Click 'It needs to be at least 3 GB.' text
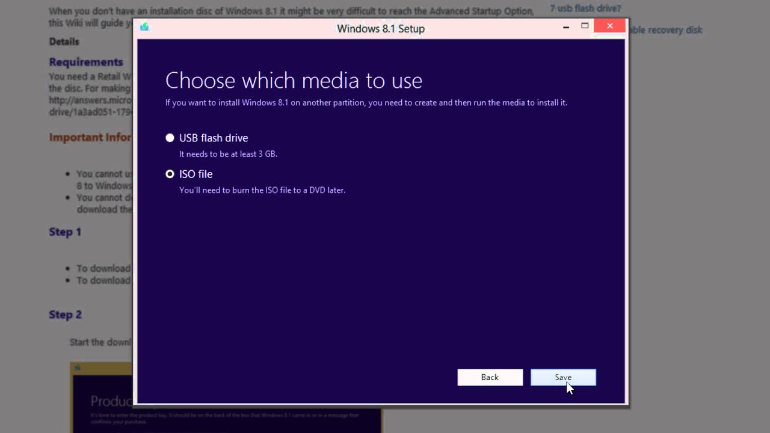 (228, 154)
